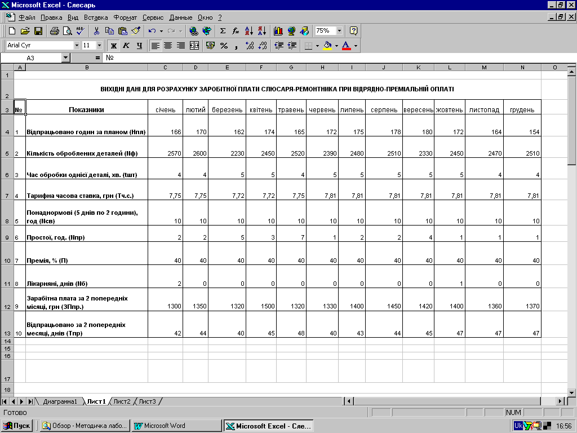
Task: Select the Format Painter brush
Action: point(136,31)
